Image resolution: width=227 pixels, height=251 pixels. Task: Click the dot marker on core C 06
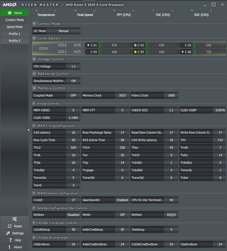[x=183, y=52]
